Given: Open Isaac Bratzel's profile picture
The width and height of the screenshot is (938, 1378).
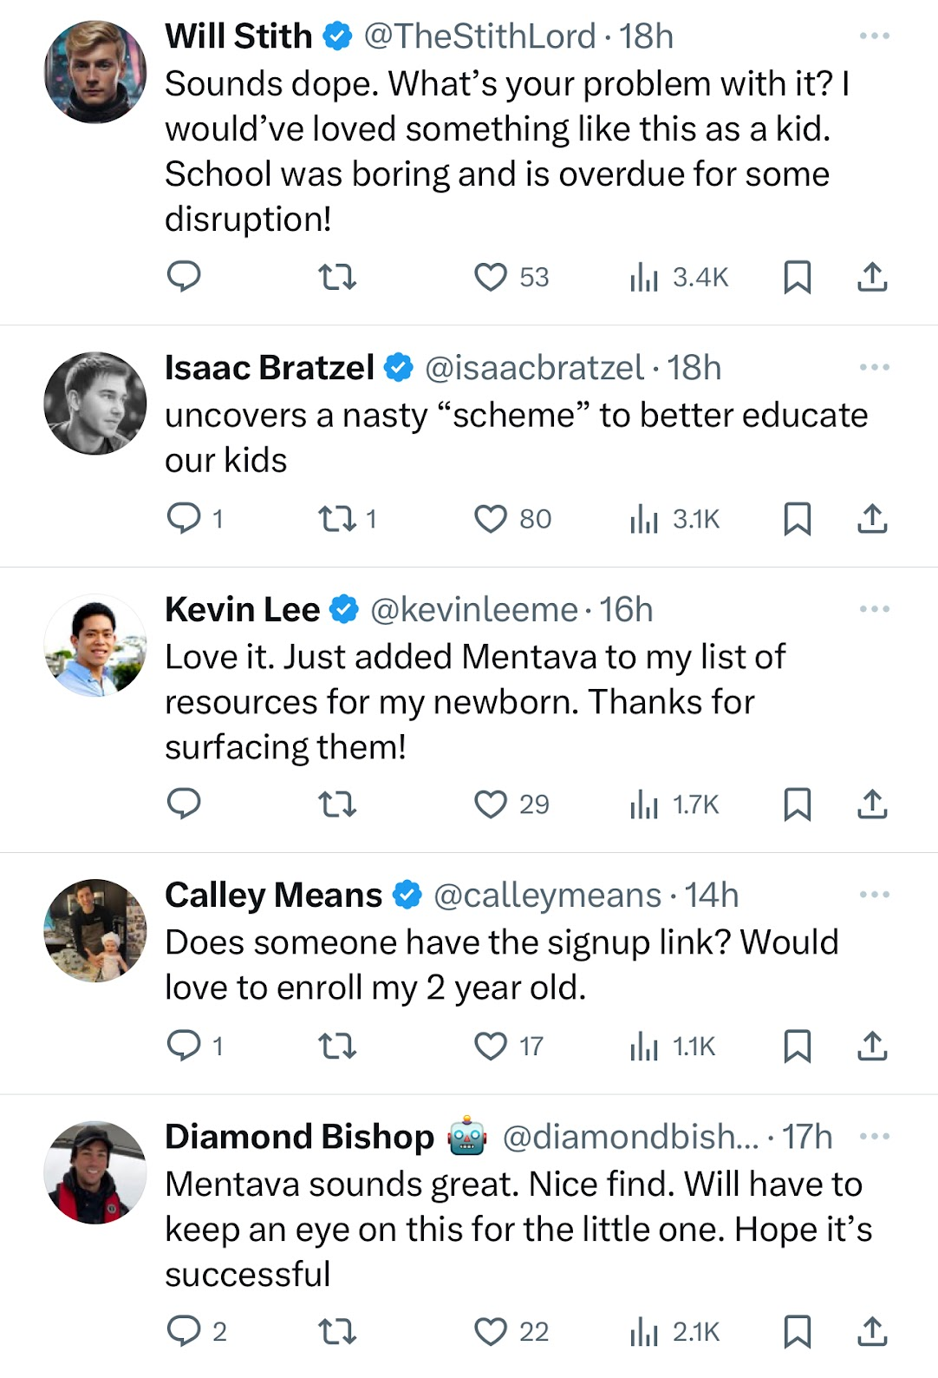Looking at the screenshot, I should [x=95, y=404].
